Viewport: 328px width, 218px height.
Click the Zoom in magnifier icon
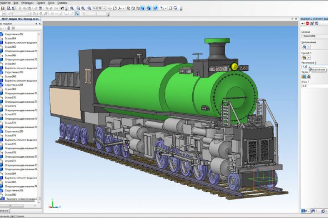point(78,8)
